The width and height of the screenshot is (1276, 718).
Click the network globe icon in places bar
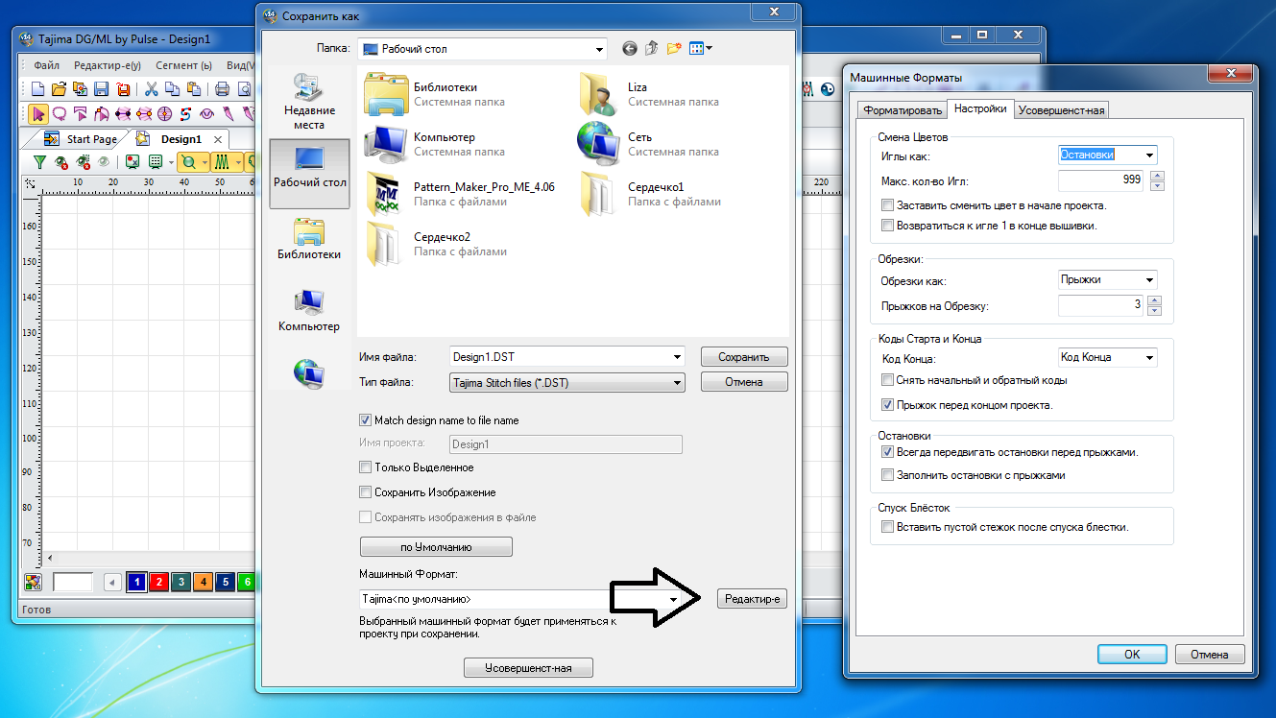coord(309,372)
